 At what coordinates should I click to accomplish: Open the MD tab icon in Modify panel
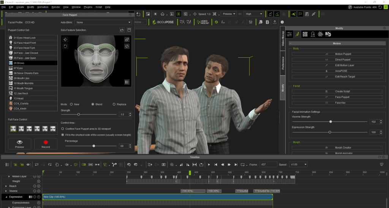pos(328,34)
